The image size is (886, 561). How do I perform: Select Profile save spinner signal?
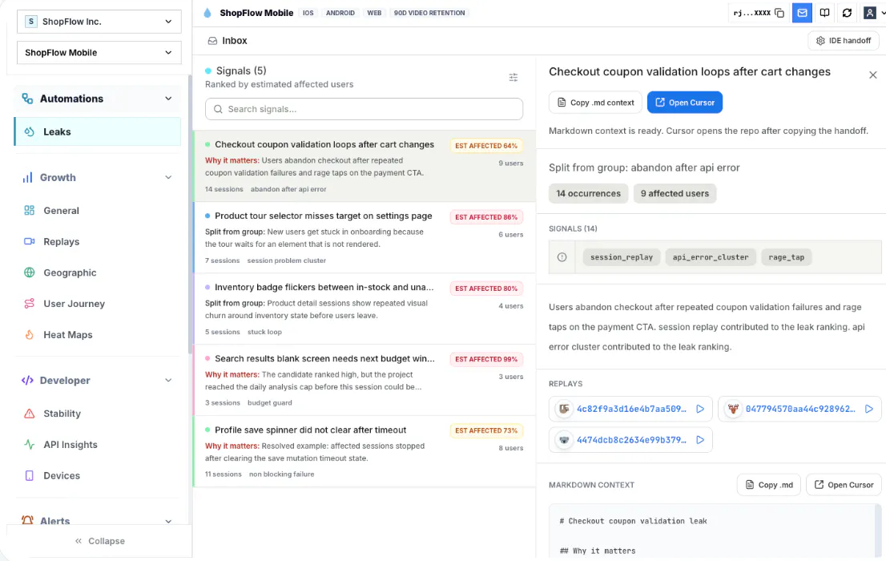coord(364,451)
